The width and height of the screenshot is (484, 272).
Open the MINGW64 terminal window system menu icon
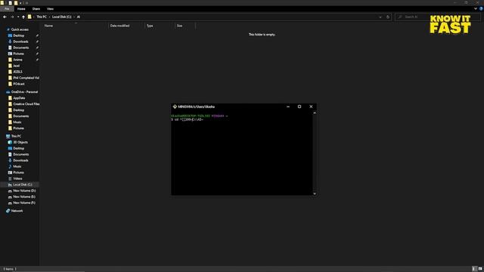pyautogui.click(x=175, y=107)
